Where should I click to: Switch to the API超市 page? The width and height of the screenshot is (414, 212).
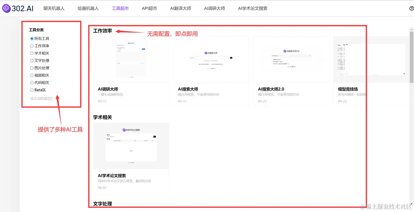coord(149,9)
